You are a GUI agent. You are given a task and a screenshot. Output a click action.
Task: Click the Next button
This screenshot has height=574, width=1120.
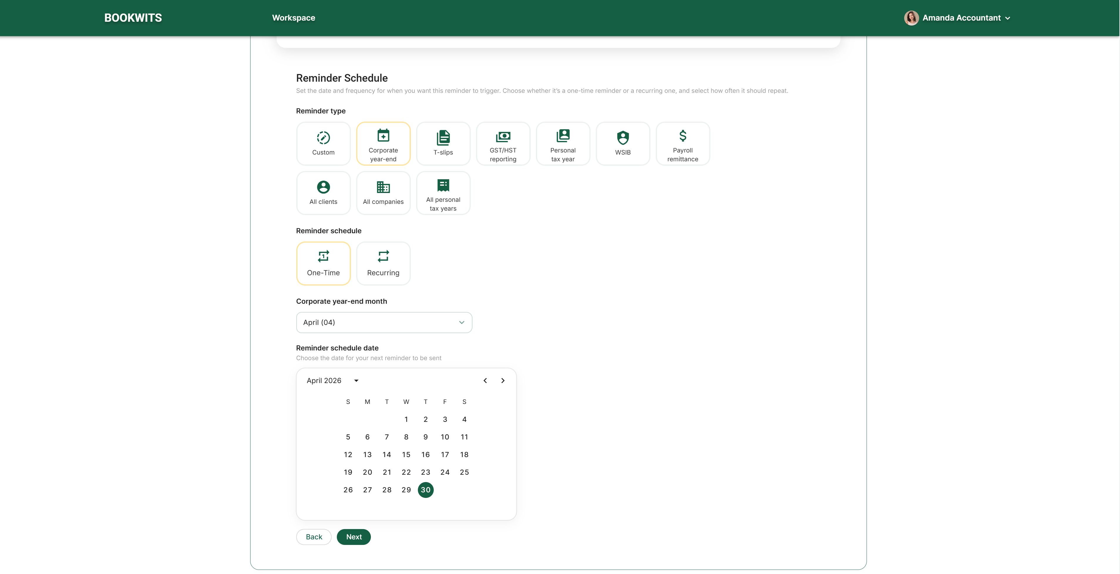coord(354,537)
